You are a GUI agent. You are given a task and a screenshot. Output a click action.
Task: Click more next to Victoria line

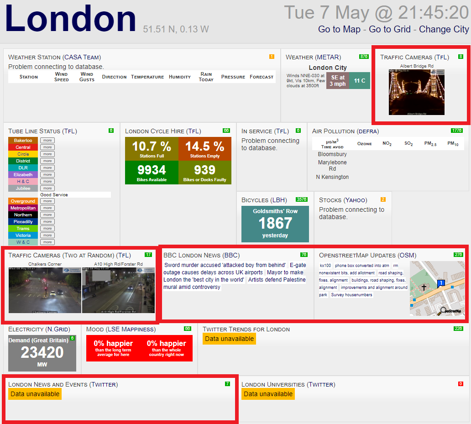coord(47,236)
